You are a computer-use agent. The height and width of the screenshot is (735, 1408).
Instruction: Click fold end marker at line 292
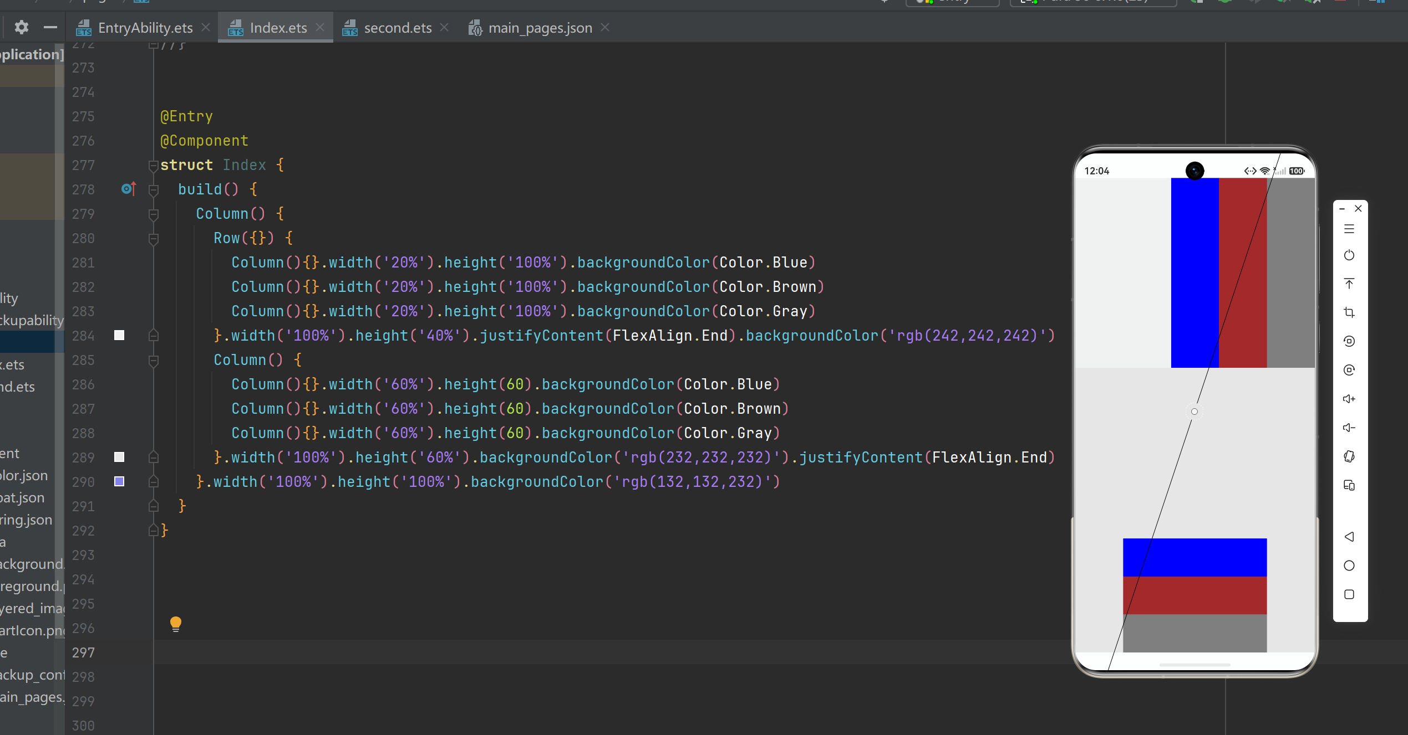point(154,531)
